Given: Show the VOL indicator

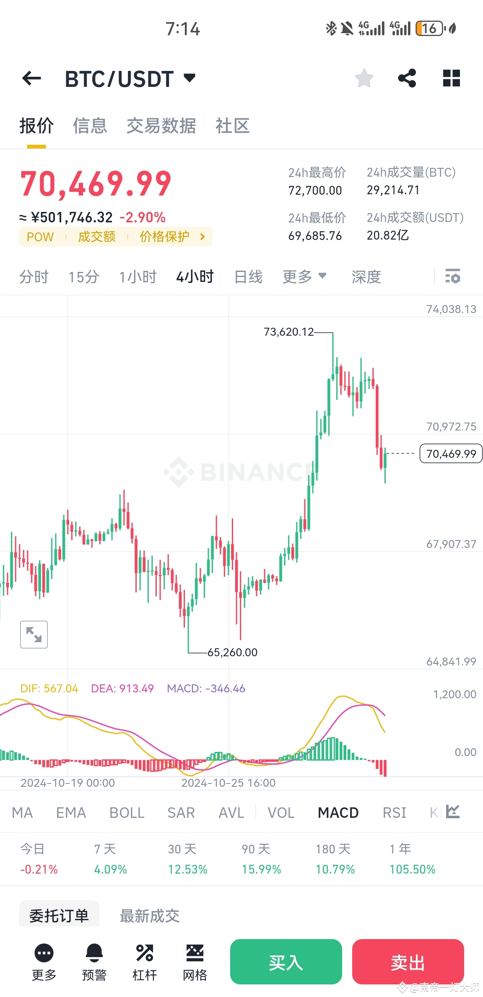Looking at the screenshot, I should 280,812.
